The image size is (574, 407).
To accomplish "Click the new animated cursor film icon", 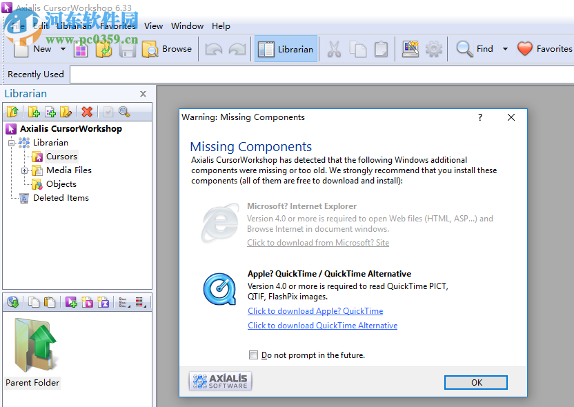I will (103, 302).
